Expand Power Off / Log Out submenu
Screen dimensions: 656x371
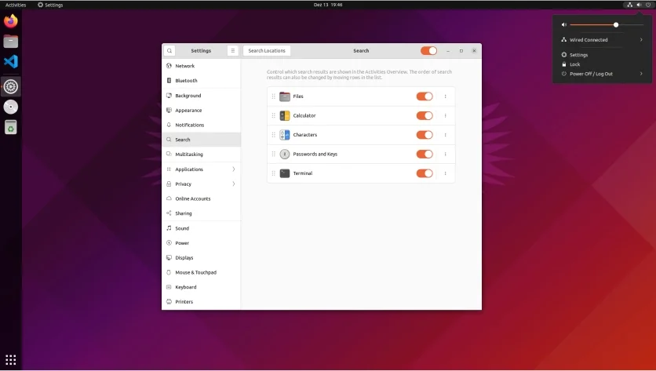click(x=641, y=74)
